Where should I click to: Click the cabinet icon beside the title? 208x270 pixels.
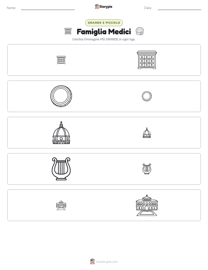pos(68,31)
